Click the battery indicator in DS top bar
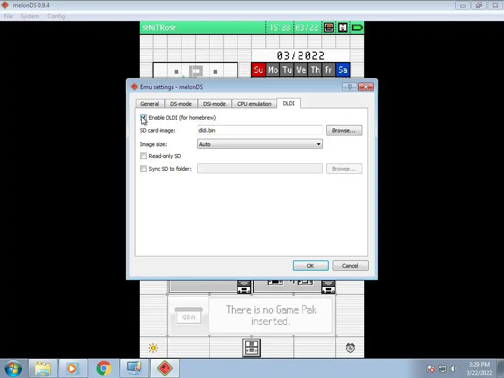504x378 pixels. pos(357,28)
